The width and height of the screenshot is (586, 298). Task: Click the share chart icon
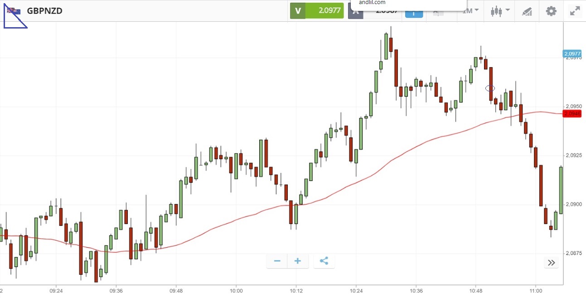click(x=324, y=261)
